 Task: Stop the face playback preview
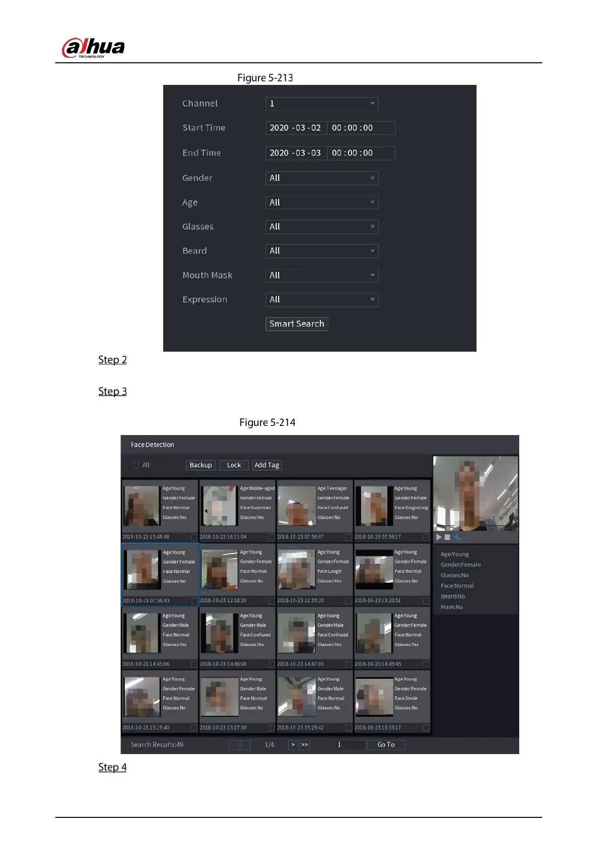(447, 537)
